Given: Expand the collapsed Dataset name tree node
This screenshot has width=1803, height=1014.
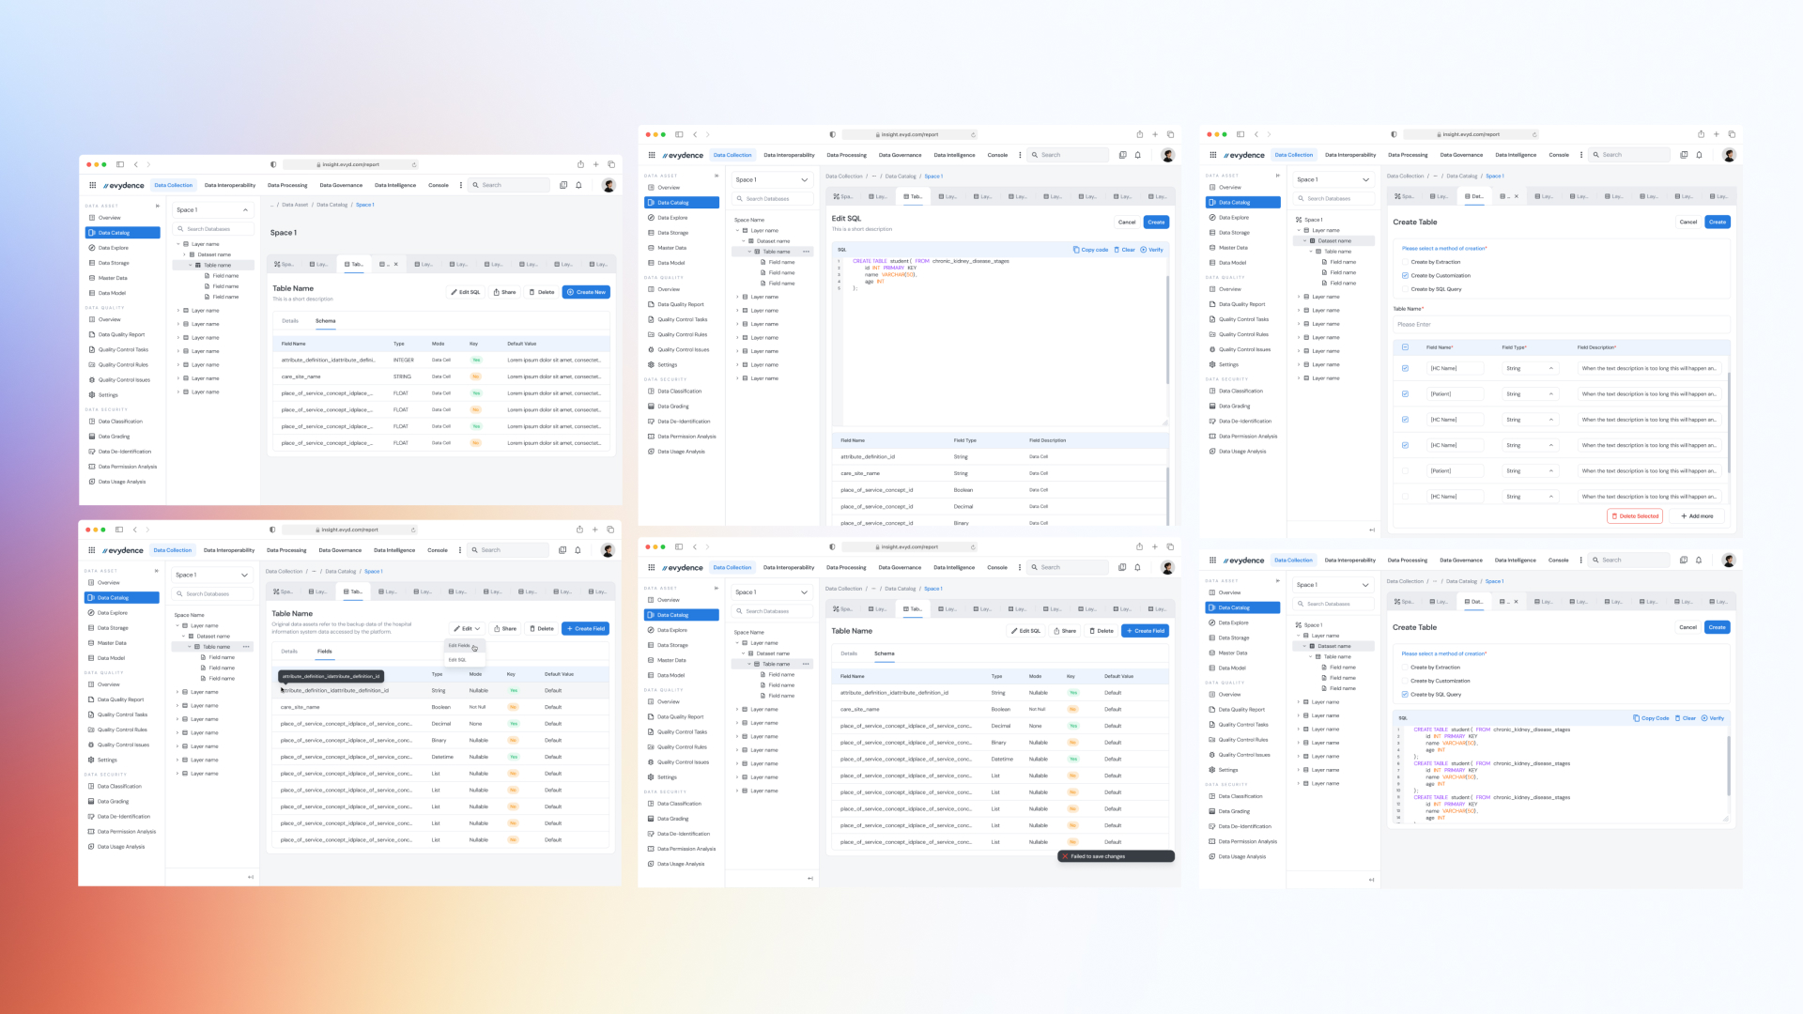Looking at the screenshot, I should point(184,254).
